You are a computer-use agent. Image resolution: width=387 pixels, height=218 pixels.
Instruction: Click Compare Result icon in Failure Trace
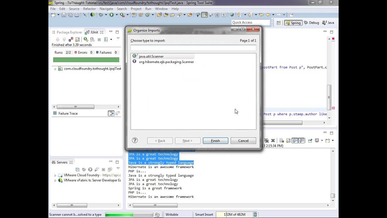(x=118, y=113)
